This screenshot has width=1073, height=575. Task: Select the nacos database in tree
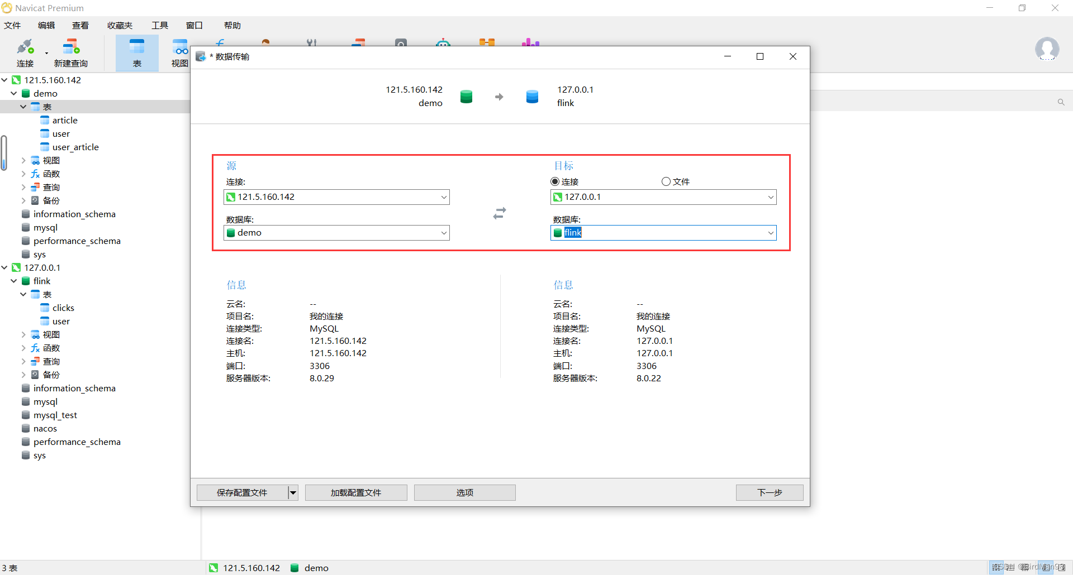[45, 428]
